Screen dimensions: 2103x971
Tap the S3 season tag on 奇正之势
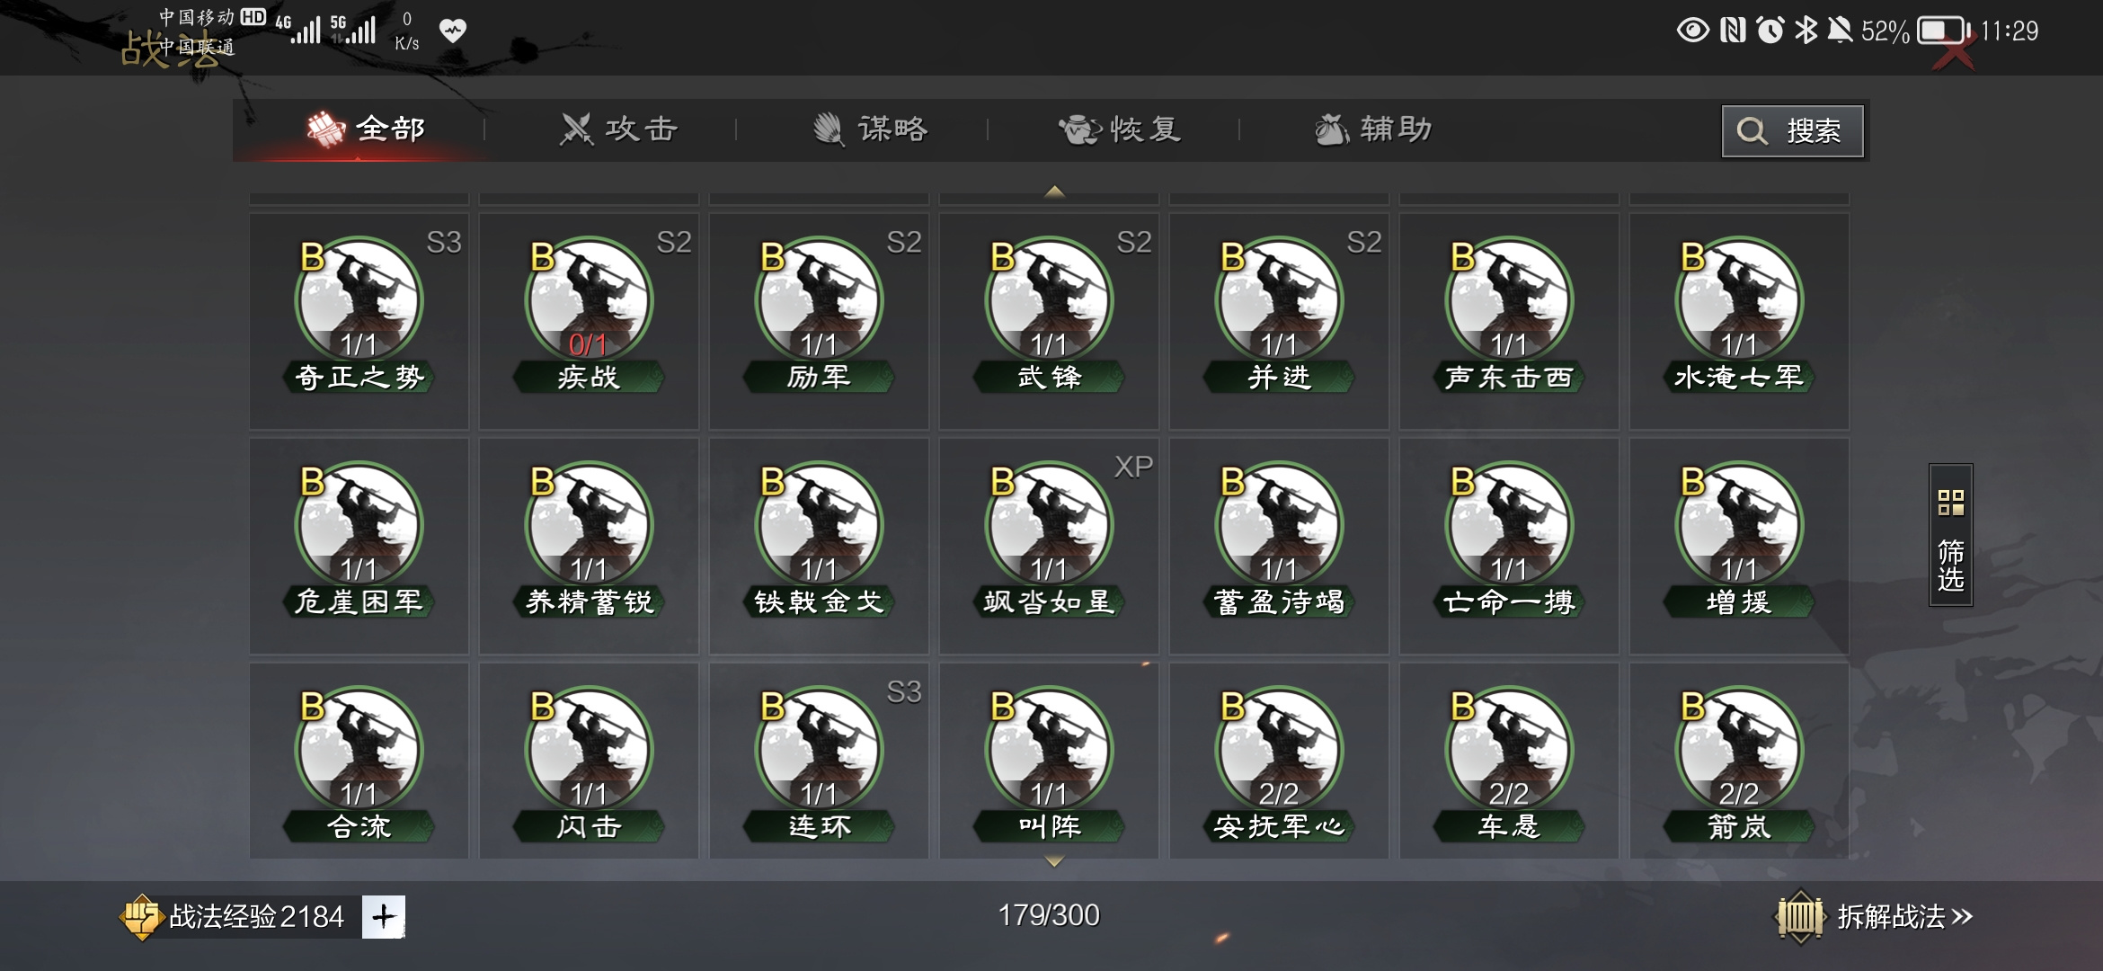444,242
